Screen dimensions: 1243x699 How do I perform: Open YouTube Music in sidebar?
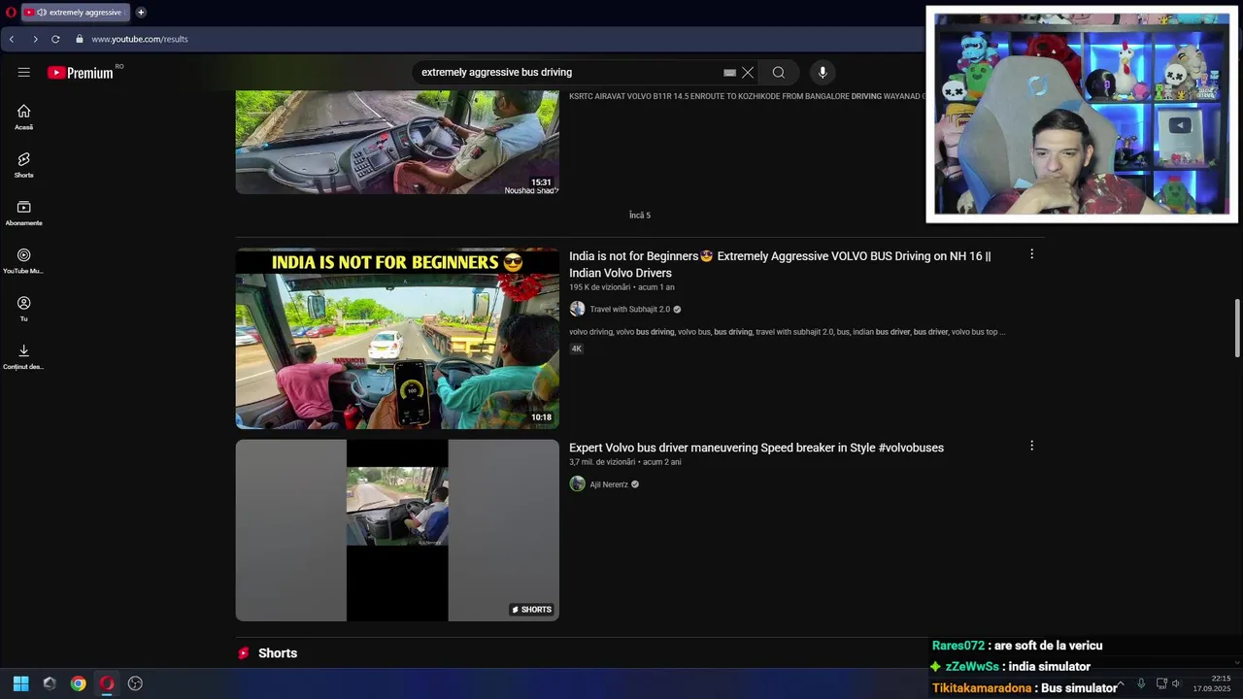pyautogui.click(x=23, y=260)
